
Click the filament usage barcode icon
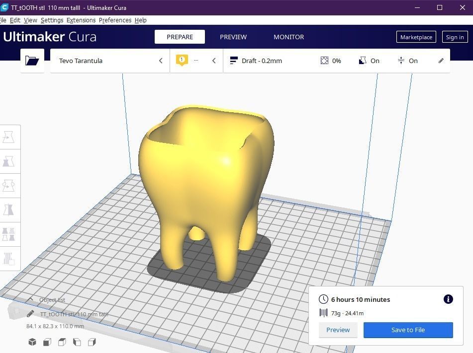click(x=323, y=313)
